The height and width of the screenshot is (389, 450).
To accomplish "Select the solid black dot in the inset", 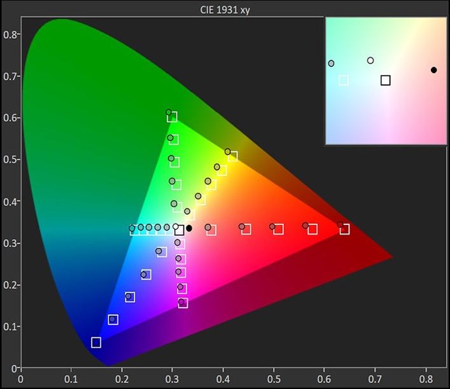I will (433, 70).
